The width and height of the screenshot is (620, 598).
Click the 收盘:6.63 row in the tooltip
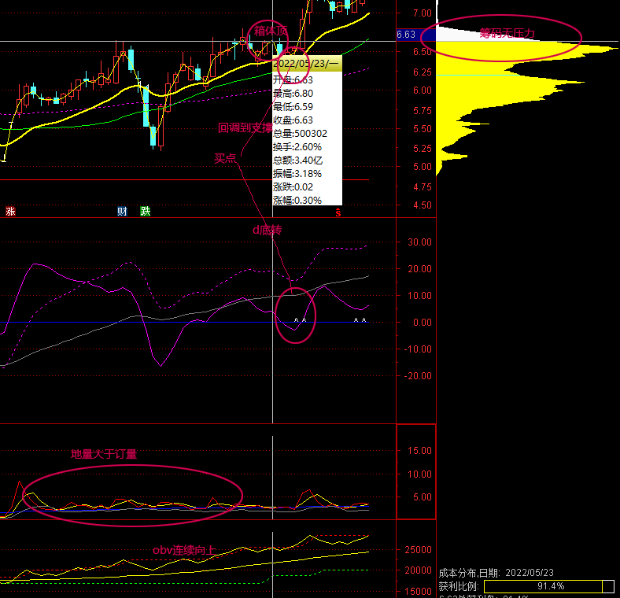(293, 120)
